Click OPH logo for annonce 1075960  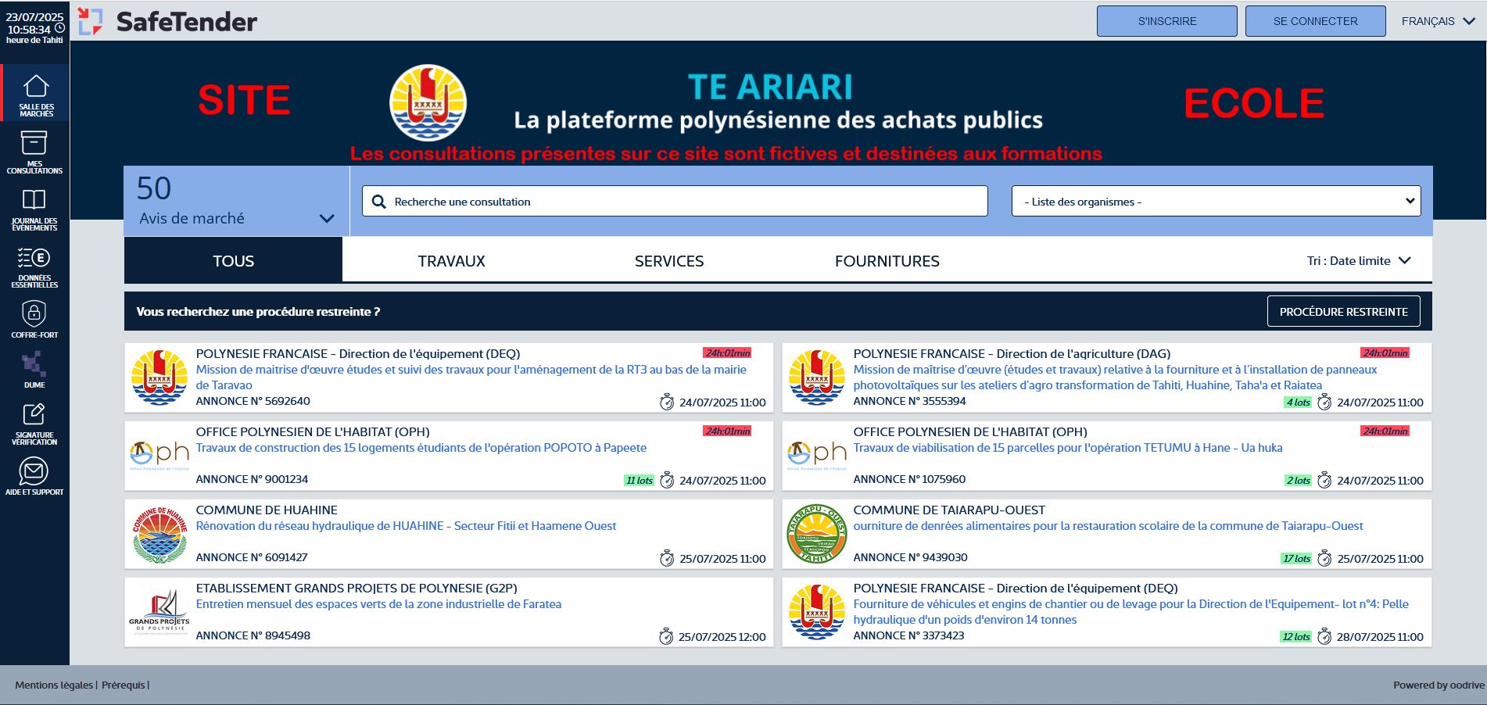tap(817, 456)
